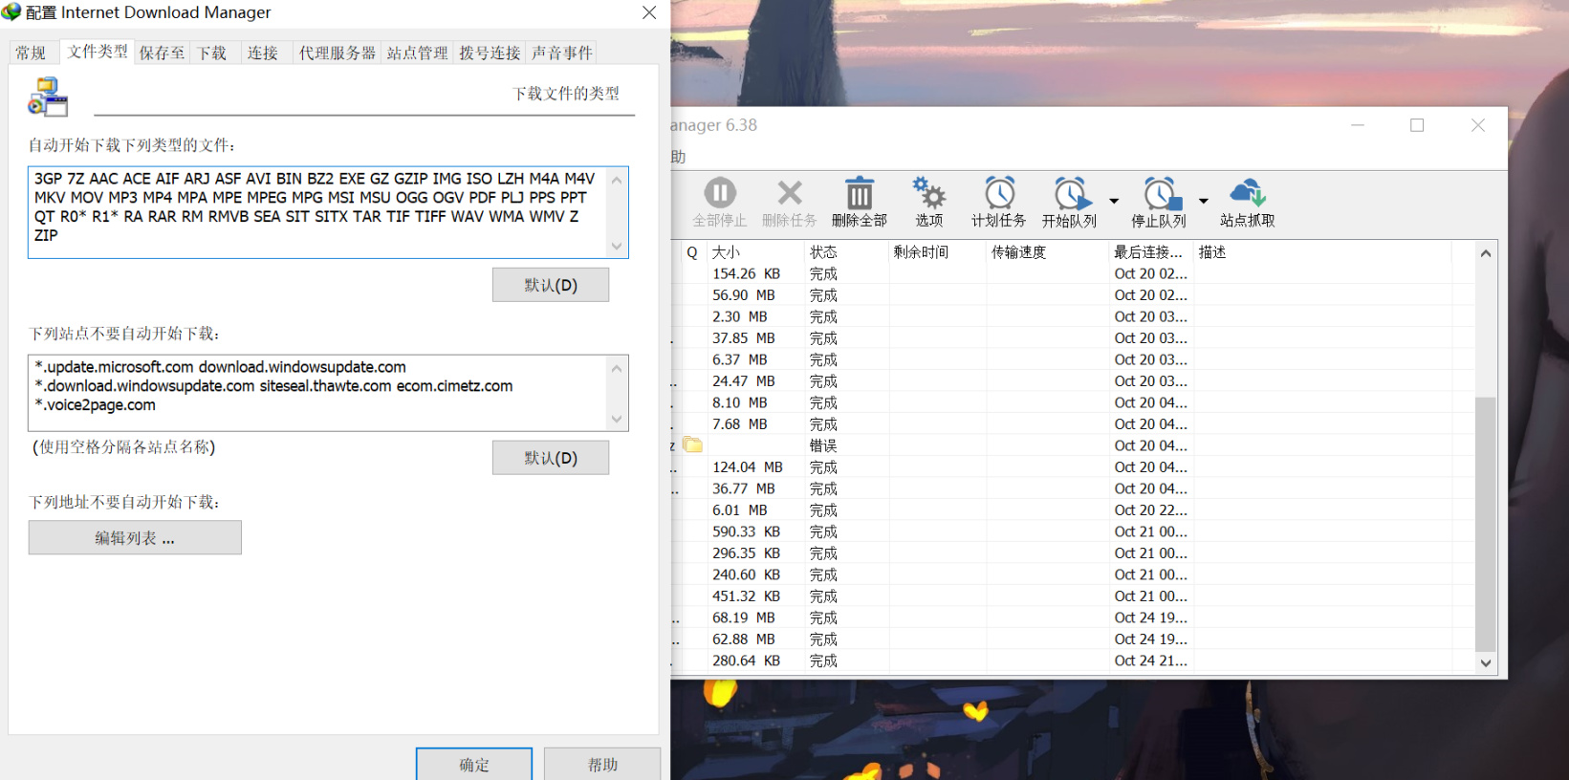The width and height of the screenshot is (1569, 780).
Task: Click the folder icon in the 错误 row
Action: coord(693,445)
